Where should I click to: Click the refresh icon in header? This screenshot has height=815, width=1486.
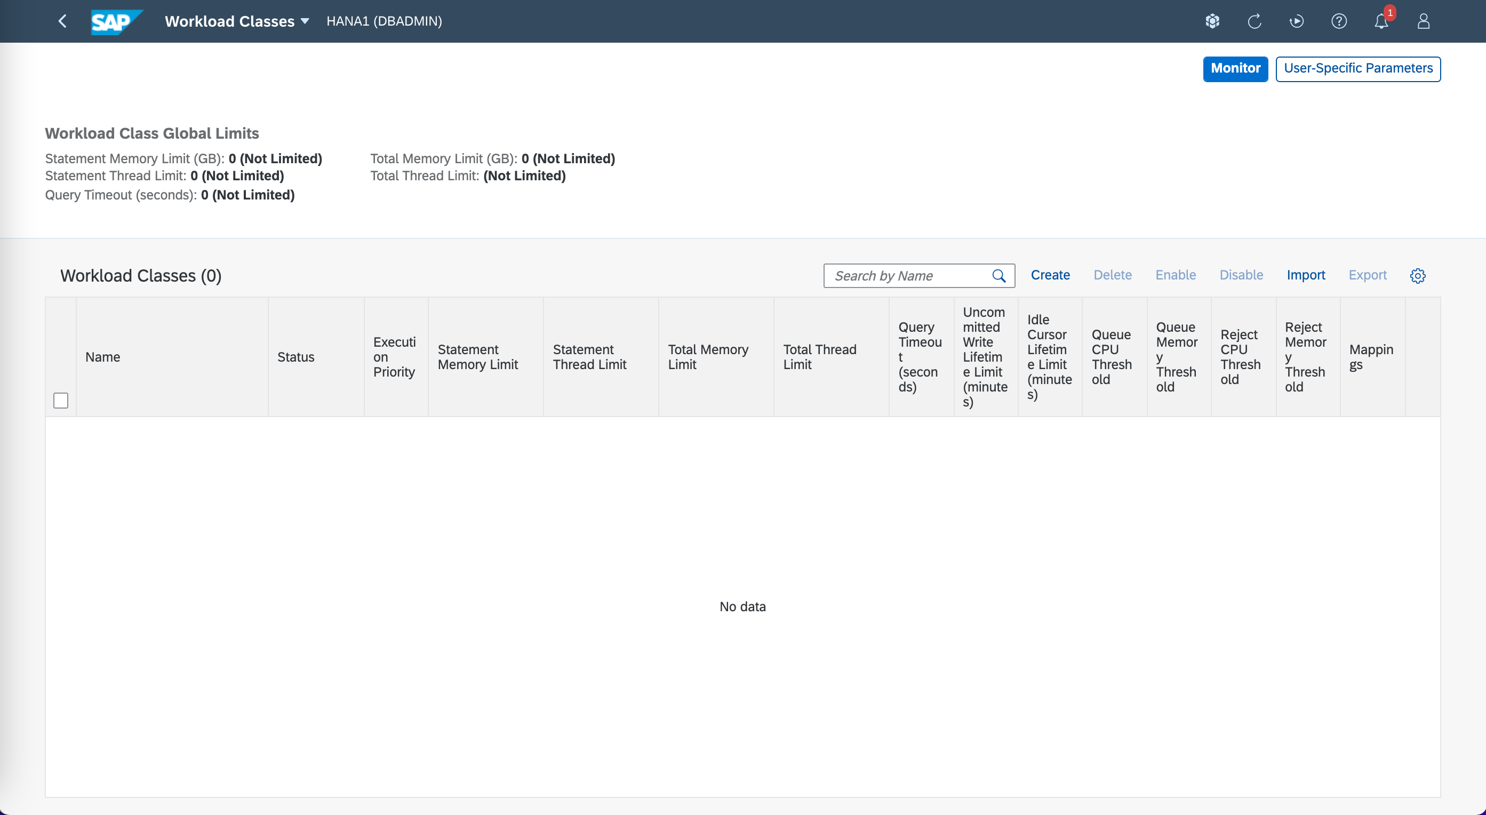(x=1254, y=21)
